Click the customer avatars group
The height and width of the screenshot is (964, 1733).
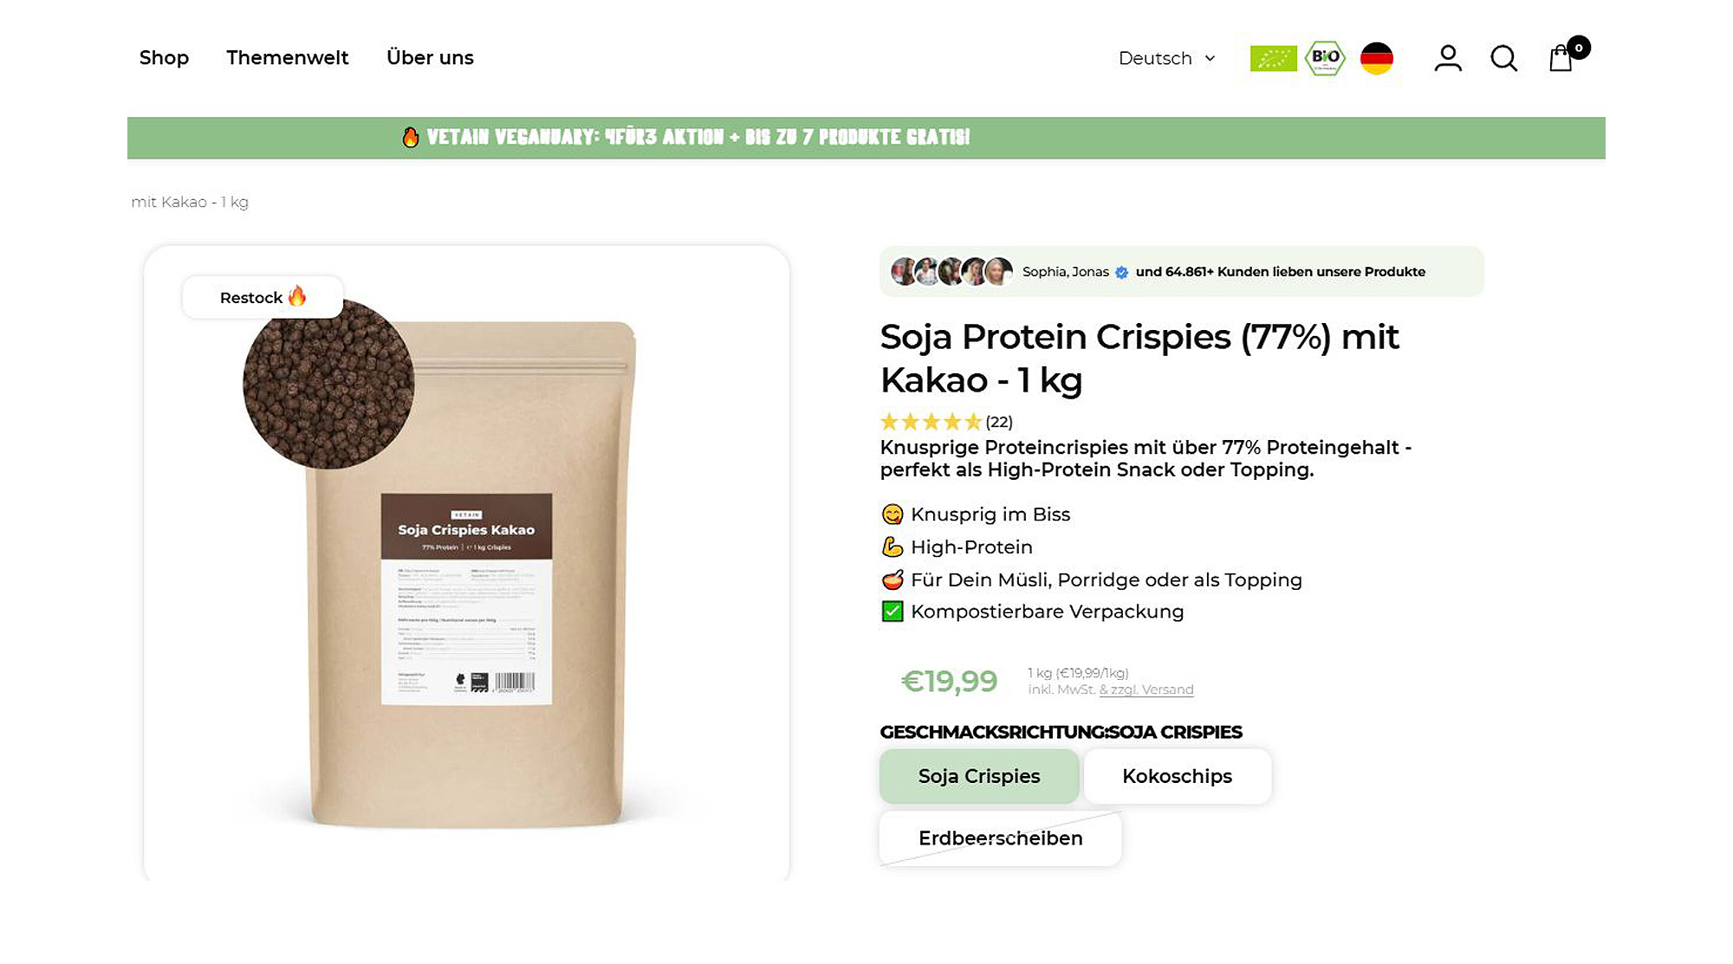(x=951, y=271)
